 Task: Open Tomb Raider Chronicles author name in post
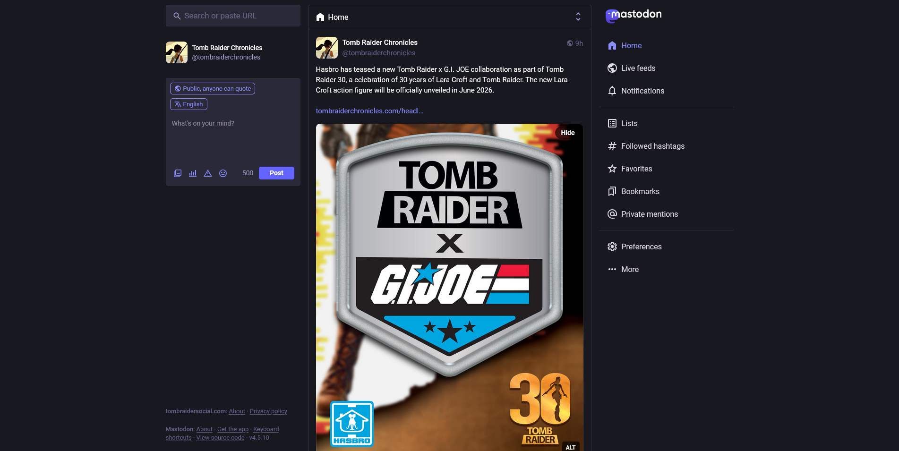click(x=380, y=43)
